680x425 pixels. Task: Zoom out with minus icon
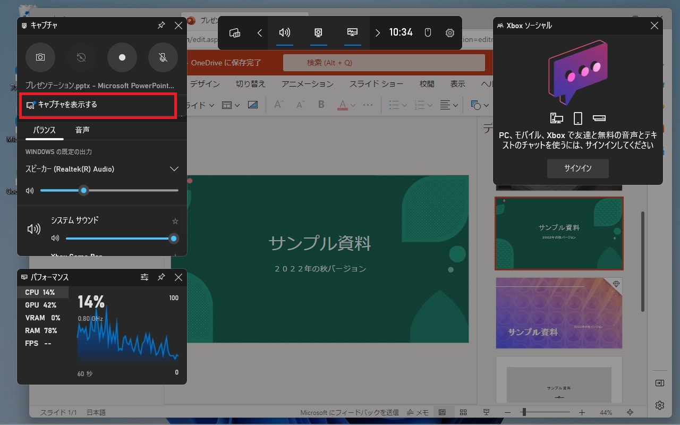(508, 412)
